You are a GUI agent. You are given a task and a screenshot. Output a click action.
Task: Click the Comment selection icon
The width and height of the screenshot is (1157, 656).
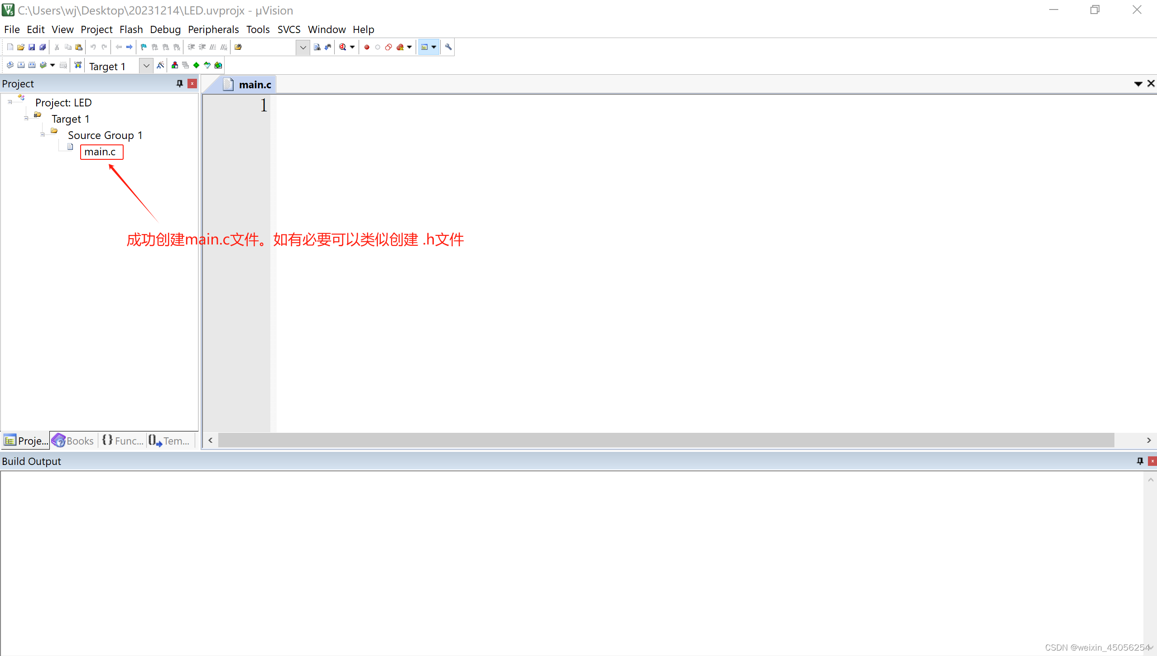[213, 47]
